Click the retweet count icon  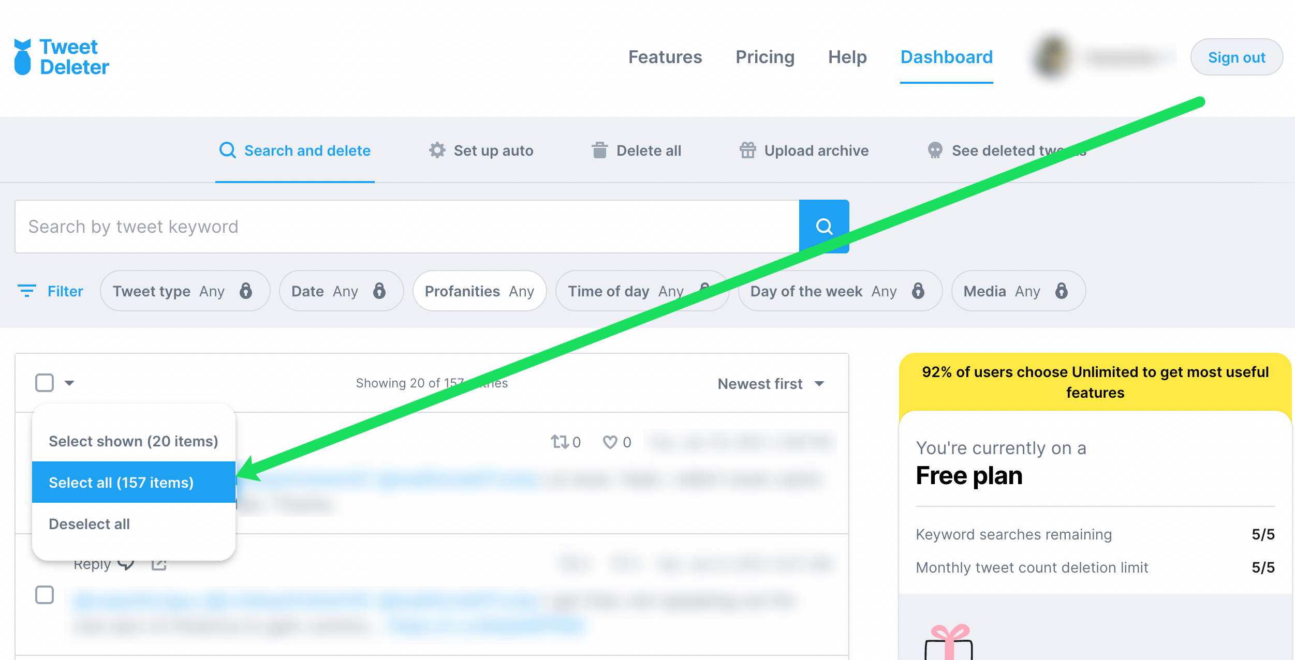pyautogui.click(x=560, y=442)
